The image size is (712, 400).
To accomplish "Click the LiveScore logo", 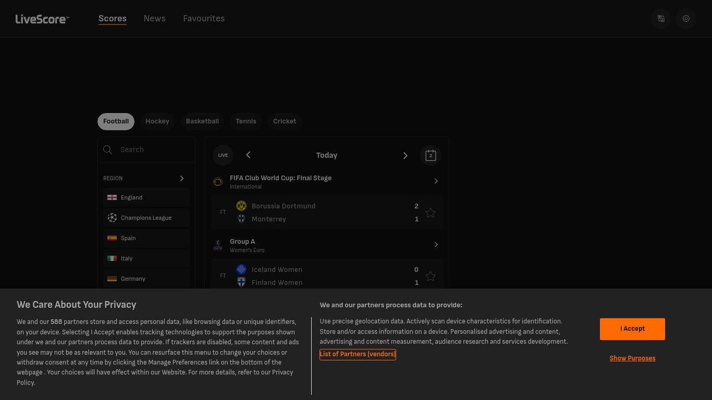I will tap(42, 19).
